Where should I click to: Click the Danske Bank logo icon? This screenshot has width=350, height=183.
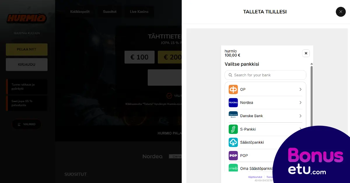[x=233, y=116]
